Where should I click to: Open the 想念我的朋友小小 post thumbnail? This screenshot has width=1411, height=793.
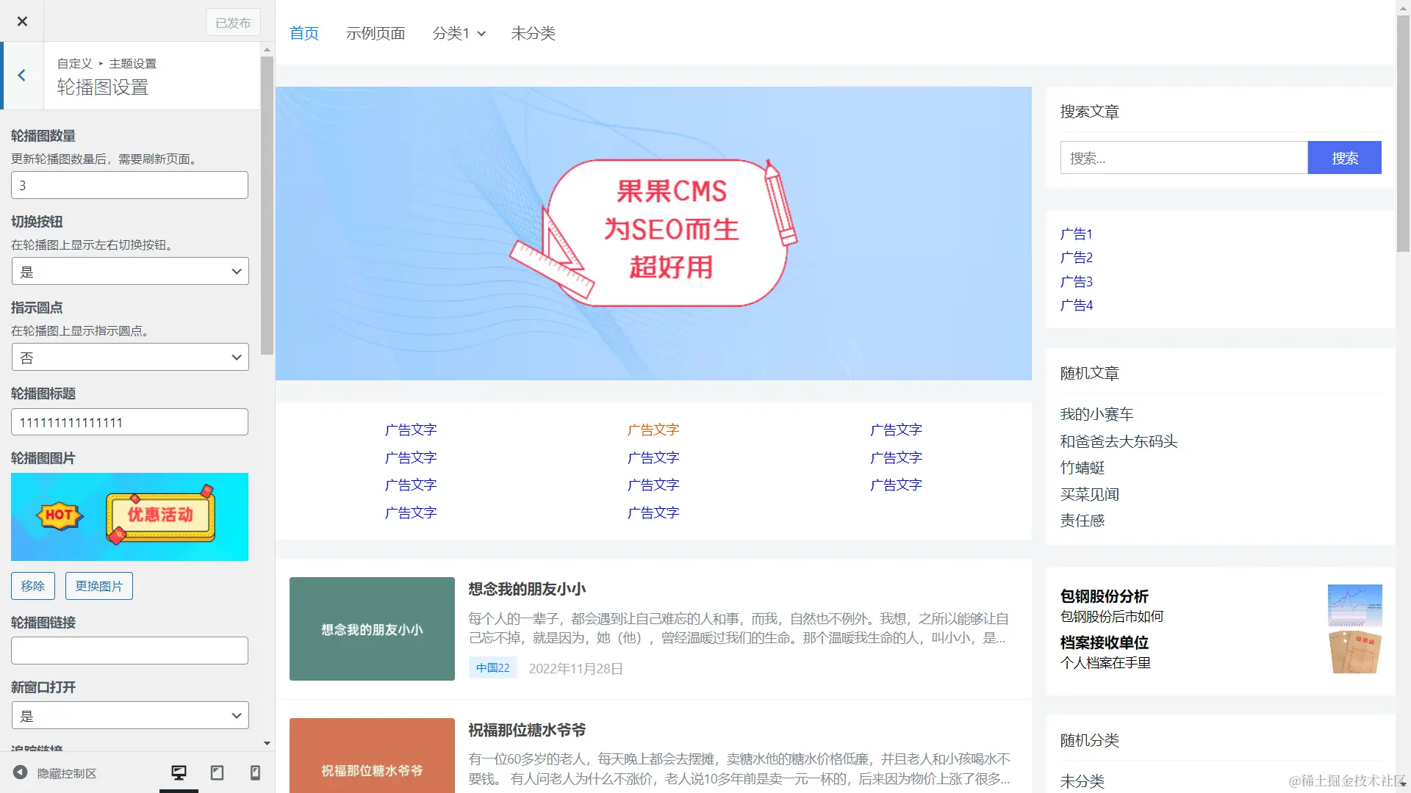pos(372,629)
